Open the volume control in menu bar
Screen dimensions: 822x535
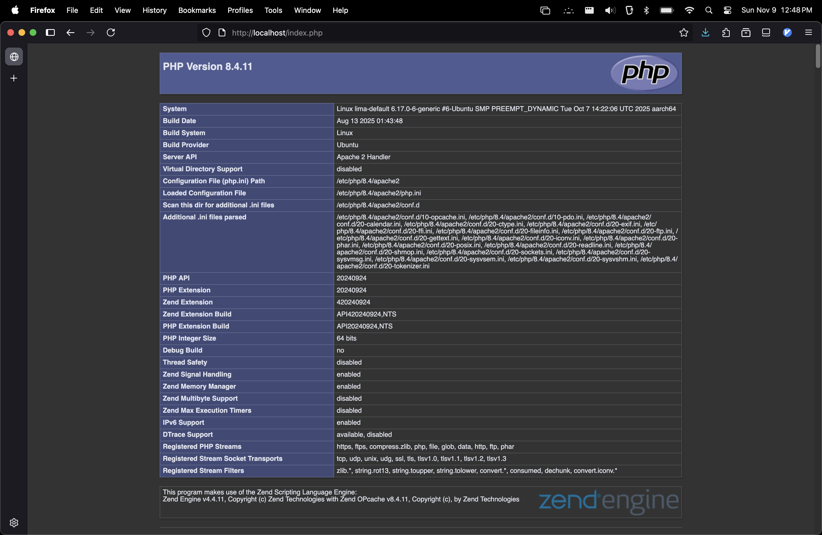610,10
